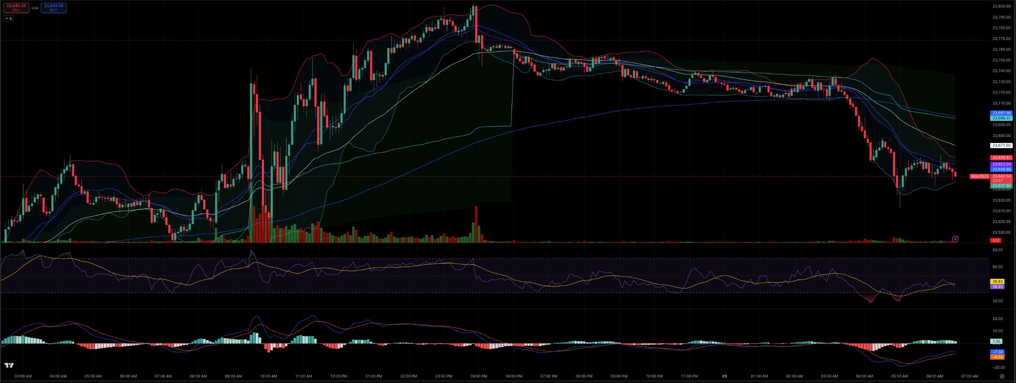The height and width of the screenshot is (383, 1016).
Task: Click the purple RSI value 36.93
Action: (x=997, y=286)
